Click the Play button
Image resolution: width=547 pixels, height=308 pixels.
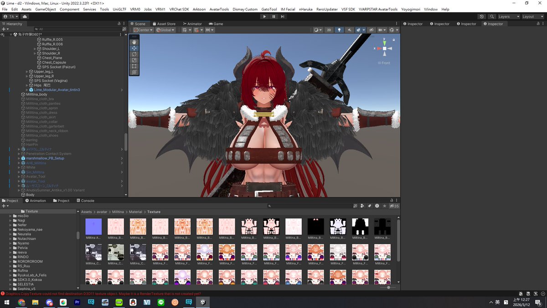coord(264,16)
